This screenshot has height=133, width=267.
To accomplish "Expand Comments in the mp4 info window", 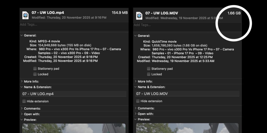I will point(22,108).
